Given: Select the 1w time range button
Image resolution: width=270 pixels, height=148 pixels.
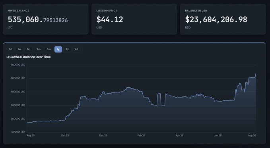Looking at the screenshot, I should pos(19,49).
